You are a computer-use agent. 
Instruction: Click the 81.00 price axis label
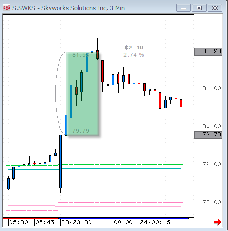point(212,88)
